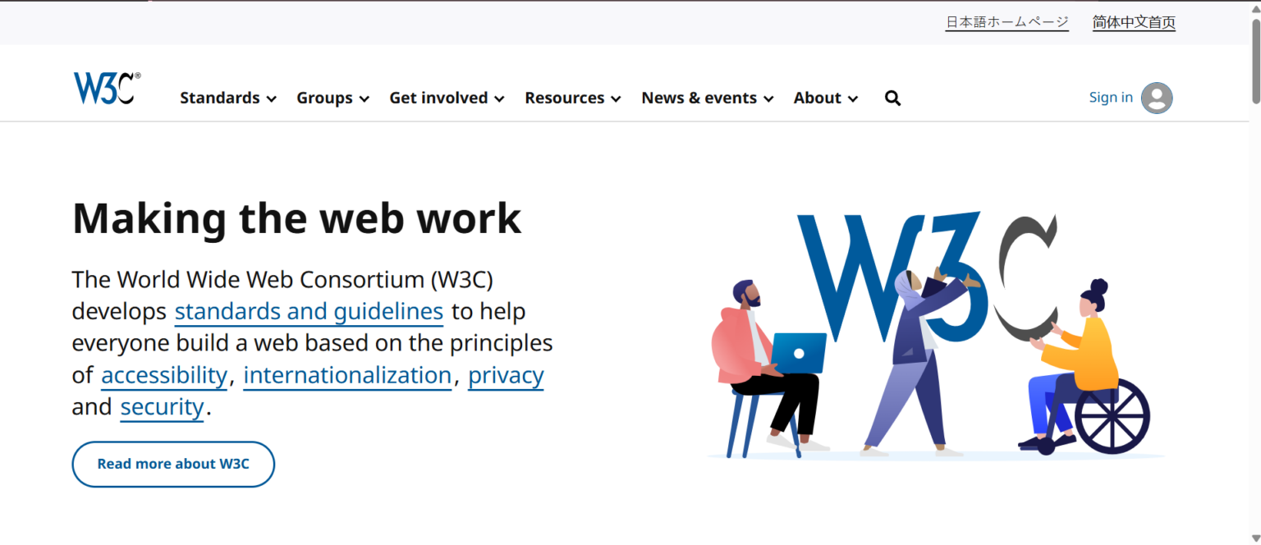1261x545 pixels.
Task: Open the site search magnifier icon
Action: [x=892, y=98]
